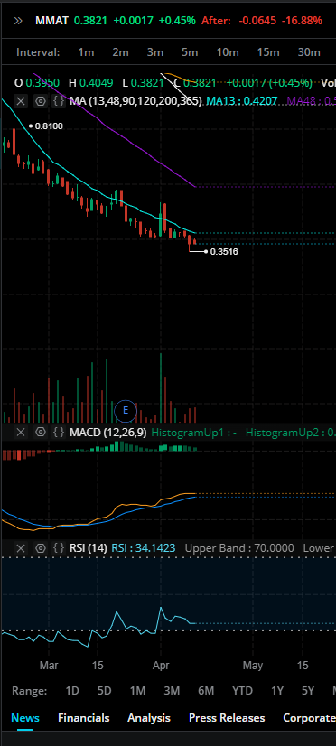Viewport: 336px width, 746px height.
Task: Toggle RSI indicator visibility eye icon
Action: 41,548
